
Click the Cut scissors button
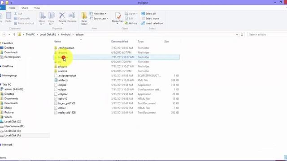pos(18,14)
